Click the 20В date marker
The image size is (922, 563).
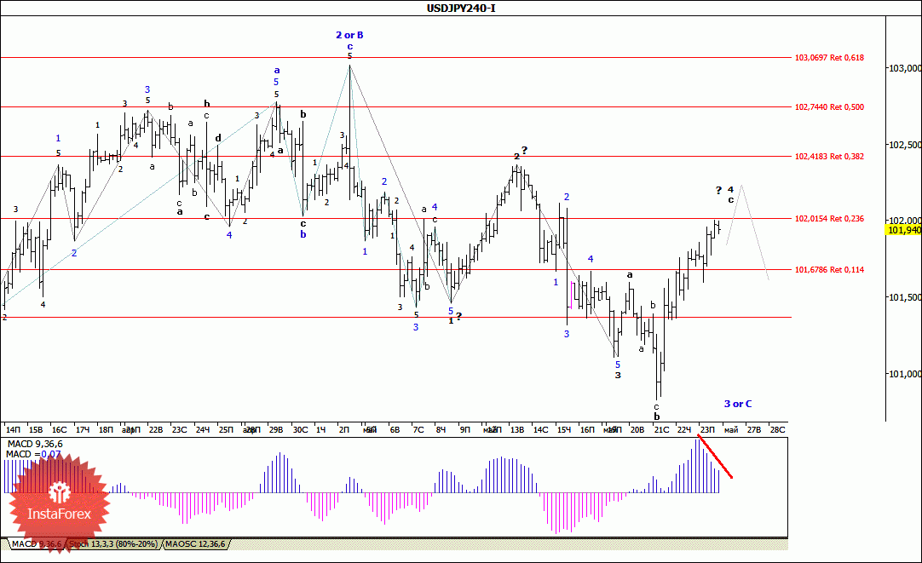(637, 429)
